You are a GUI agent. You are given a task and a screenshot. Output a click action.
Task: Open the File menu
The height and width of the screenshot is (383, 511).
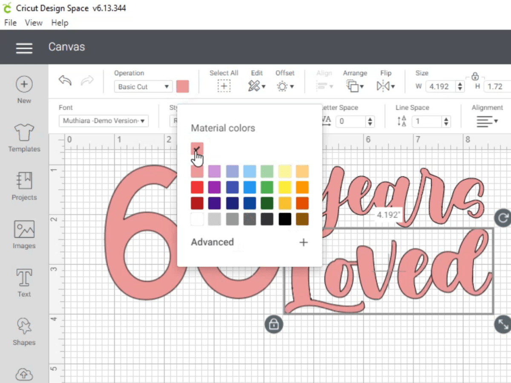point(10,23)
